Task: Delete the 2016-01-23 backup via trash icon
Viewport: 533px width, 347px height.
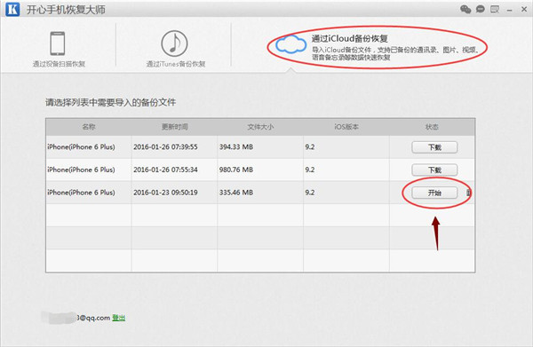Action: coord(469,193)
